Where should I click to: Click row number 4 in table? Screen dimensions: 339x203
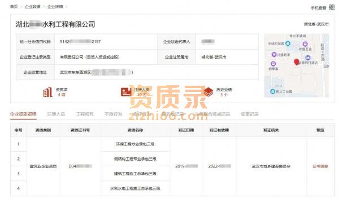click(19, 188)
